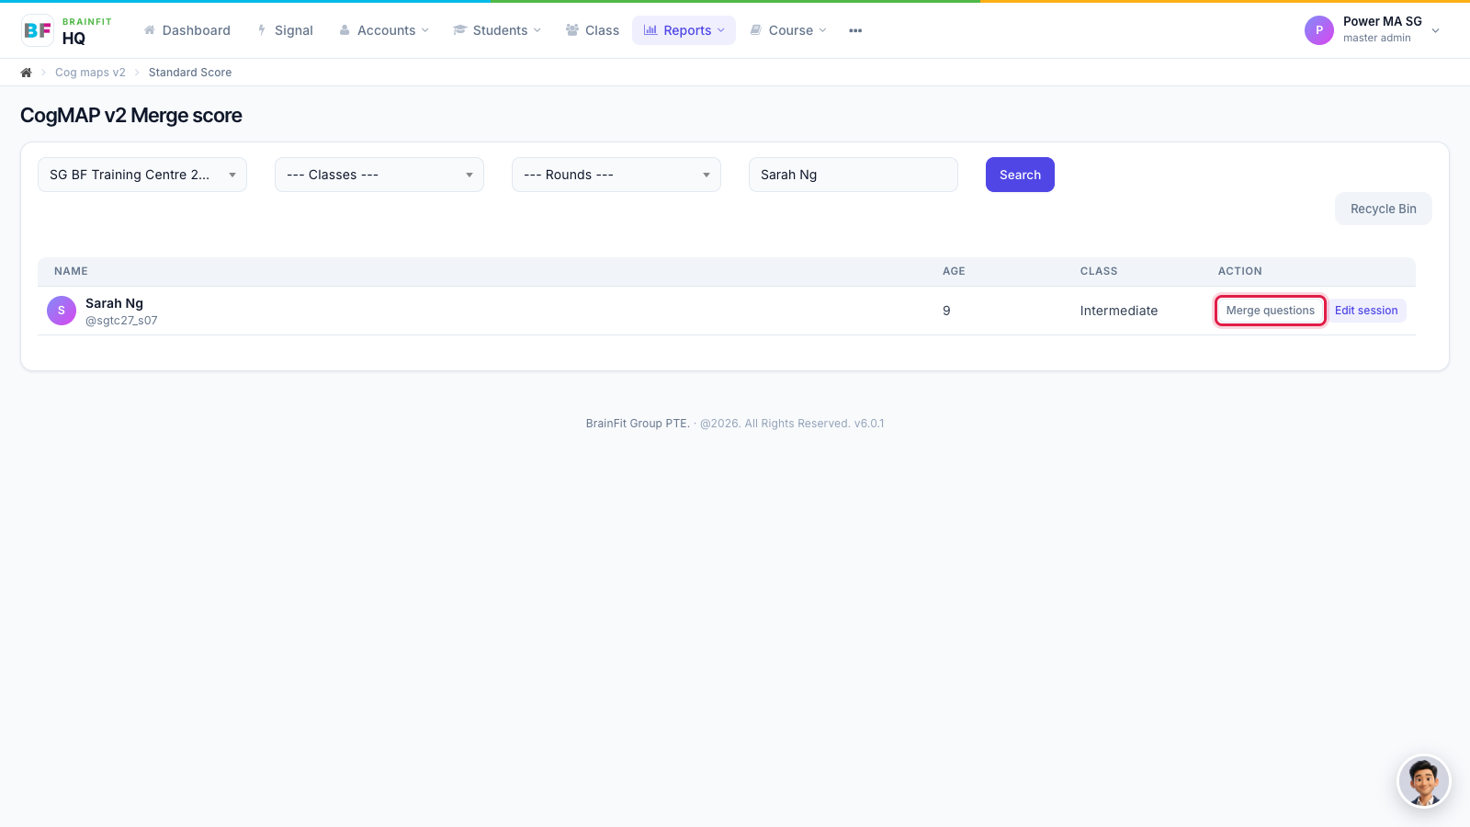The width and height of the screenshot is (1470, 827).
Task: Click the Standard Score breadcrumb
Action: [190, 73]
